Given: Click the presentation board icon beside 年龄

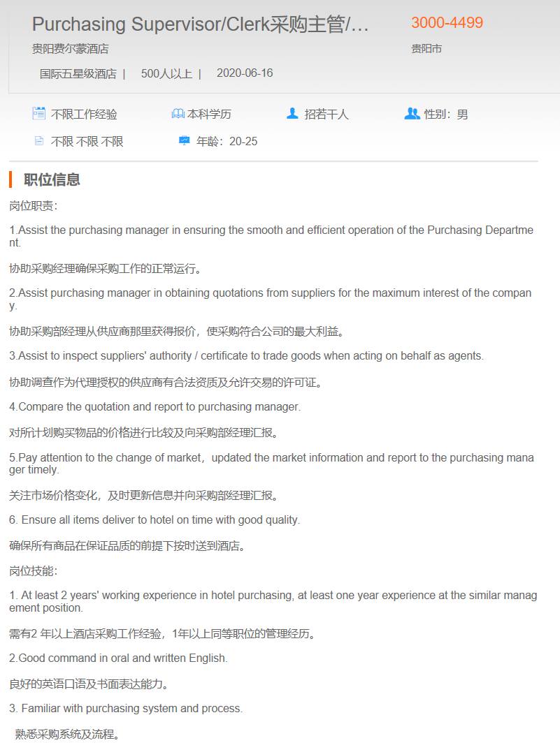Looking at the screenshot, I should click(185, 140).
